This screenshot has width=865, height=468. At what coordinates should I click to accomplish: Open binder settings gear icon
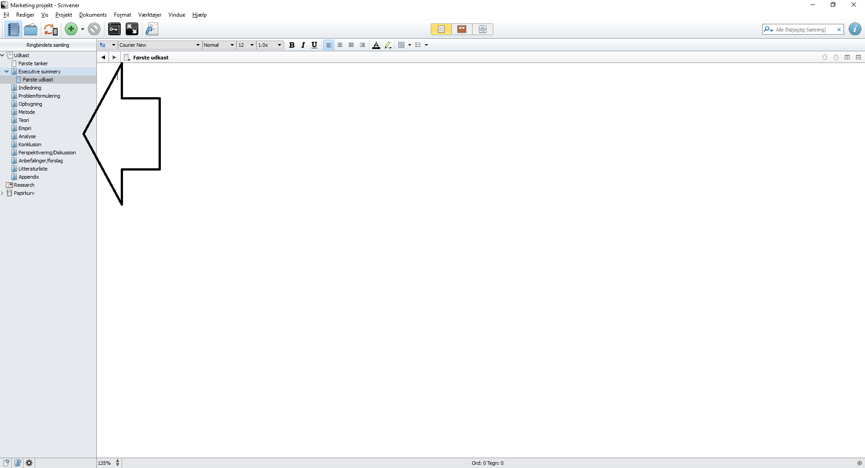(x=29, y=463)
